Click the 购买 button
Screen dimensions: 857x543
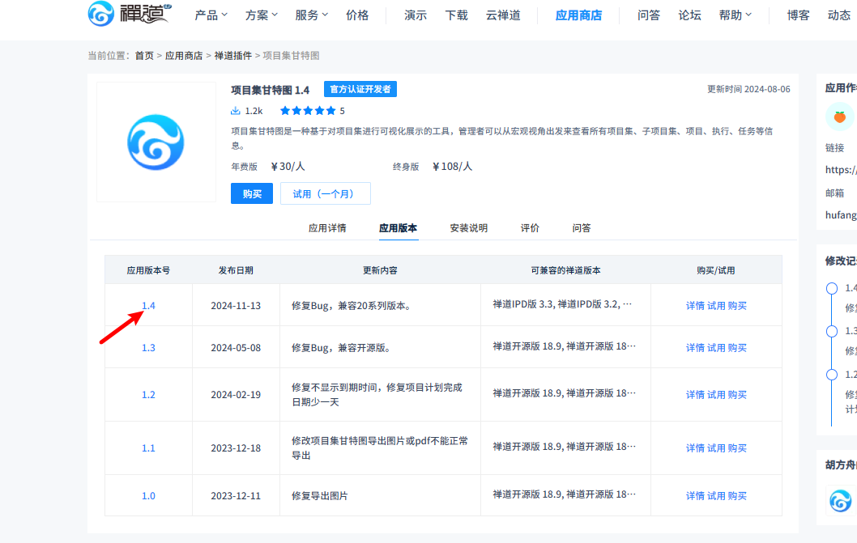point(252,194)
